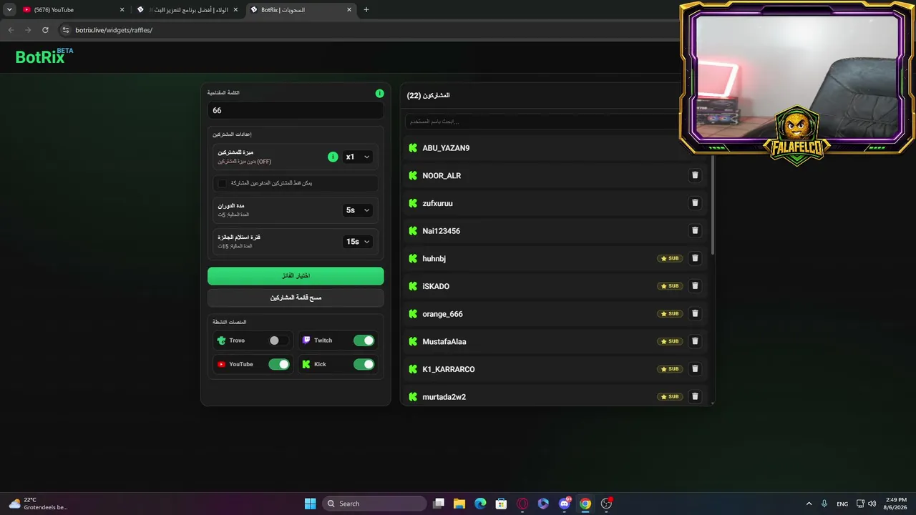Click the green pick winner button
The width and height of the screenshot is (916, 515).
pyautogui.click(x=296, y=275)
